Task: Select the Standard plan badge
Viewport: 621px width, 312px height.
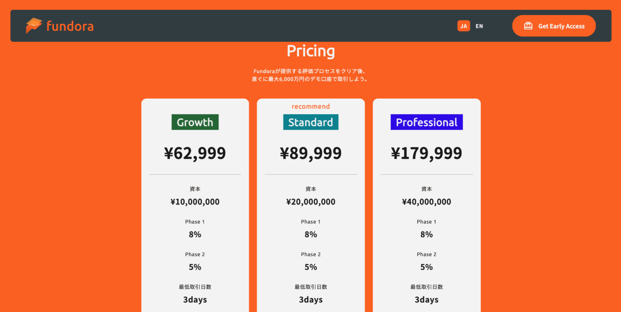Action: (310, 122)
